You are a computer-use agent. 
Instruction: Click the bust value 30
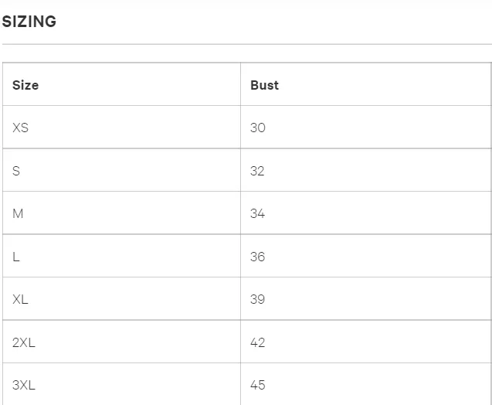coord(258,128)
